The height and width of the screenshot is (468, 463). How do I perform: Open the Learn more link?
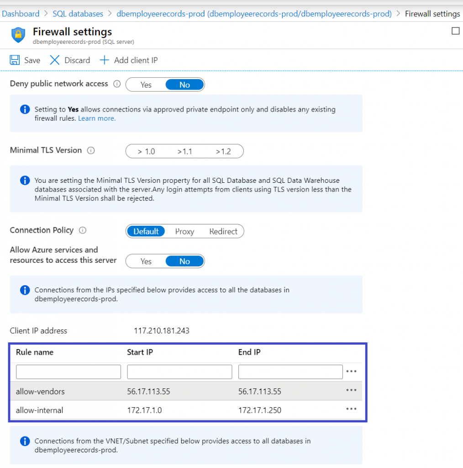(97, 118)
